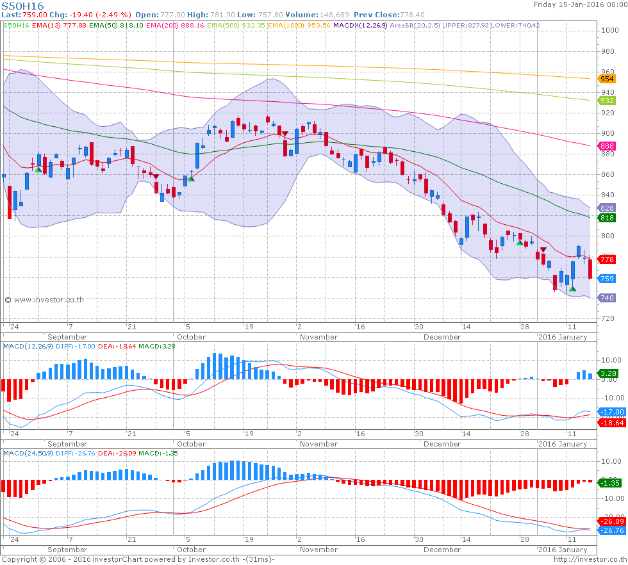Click the High: 781.90 value
Viewport: 628px width, 565px height.
coord(211,15)
